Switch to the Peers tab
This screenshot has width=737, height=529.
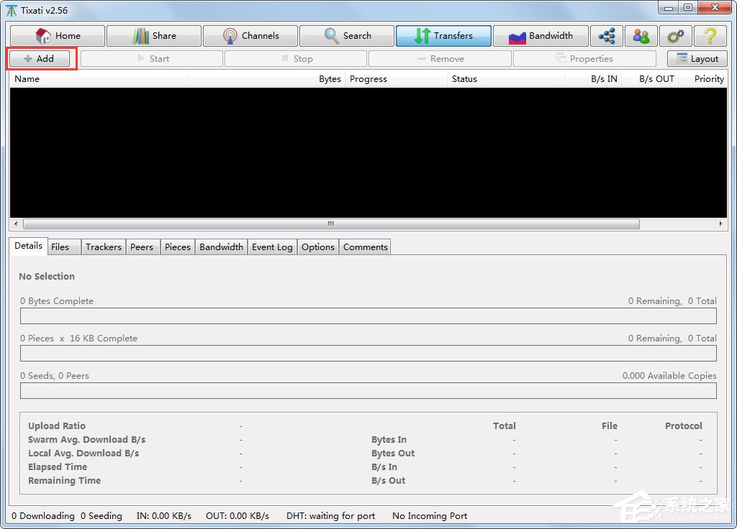[x=142, y=247]
